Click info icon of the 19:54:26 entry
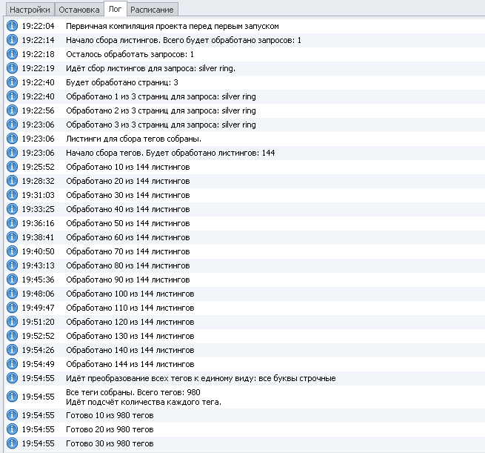The width and height of the screenshot is (485, 453). (12, 350)
